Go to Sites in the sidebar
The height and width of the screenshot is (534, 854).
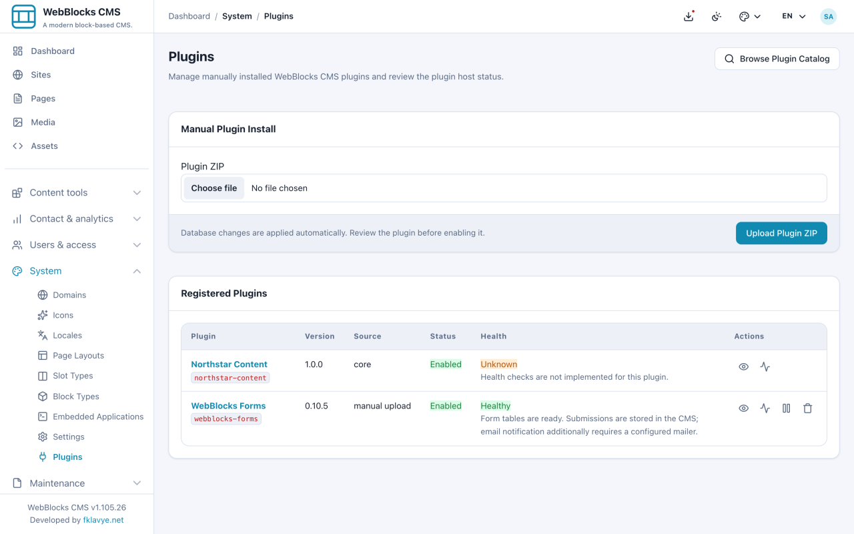click(x=77, y=75)
